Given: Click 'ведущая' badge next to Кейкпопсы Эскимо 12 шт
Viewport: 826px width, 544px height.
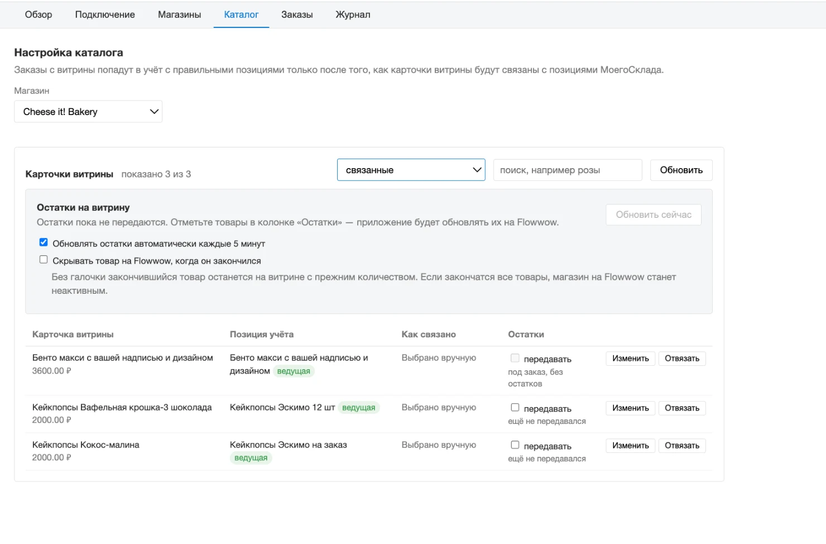Looking at the screenshot, I should [359, 408].
